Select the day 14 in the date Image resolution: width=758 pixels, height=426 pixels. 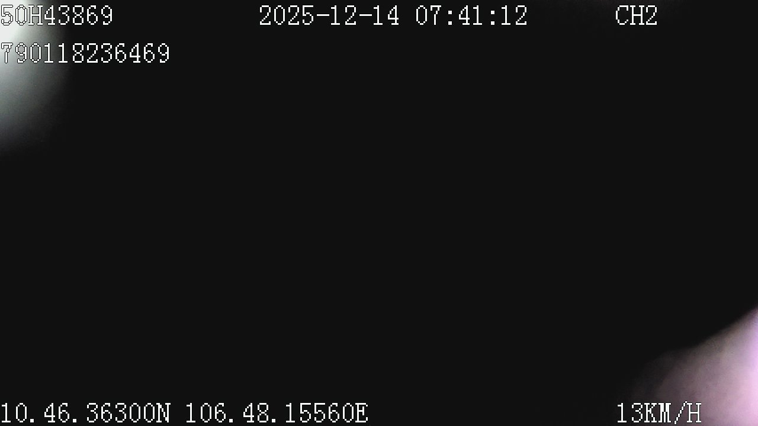(x=386, y=16)
